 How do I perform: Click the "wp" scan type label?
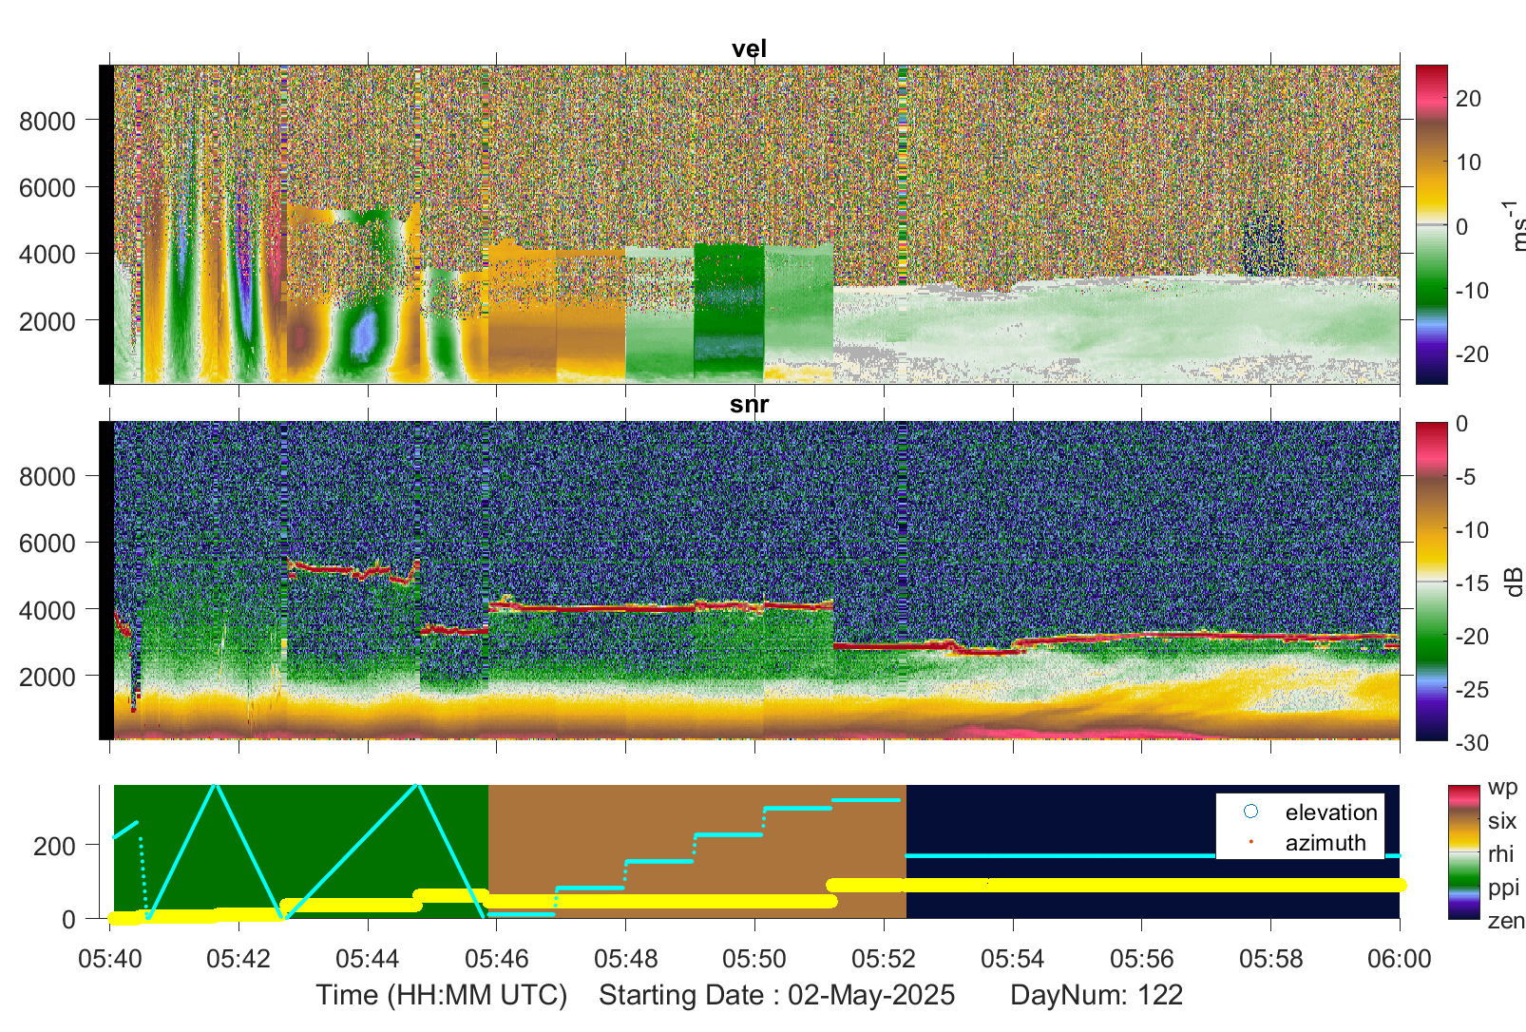coord(1503,788)
